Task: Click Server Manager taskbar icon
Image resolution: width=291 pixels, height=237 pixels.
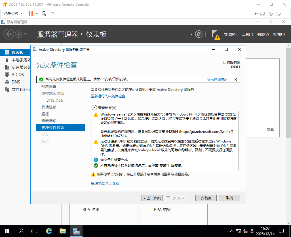Action: click(x=76, y=231)
